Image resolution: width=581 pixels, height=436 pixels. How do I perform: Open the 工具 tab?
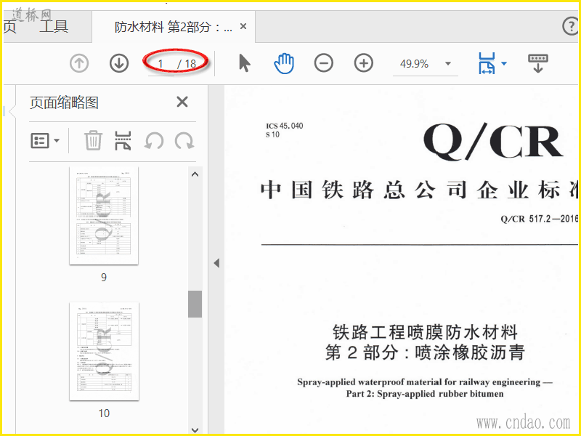click(53, 27)
